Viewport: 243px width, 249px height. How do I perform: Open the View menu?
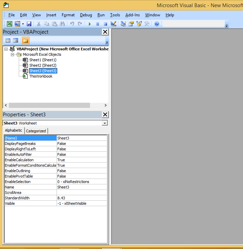36,15
